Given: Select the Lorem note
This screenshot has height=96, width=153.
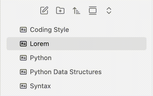Looking at the screenshot, I should pos(76,44).
